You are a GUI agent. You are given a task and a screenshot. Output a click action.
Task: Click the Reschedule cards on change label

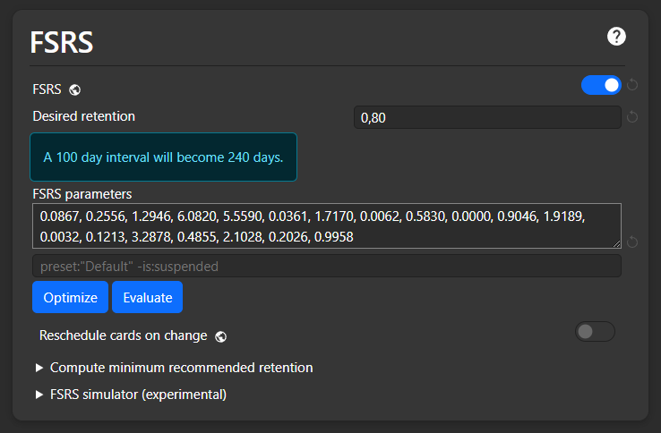(x=124, y=335)
